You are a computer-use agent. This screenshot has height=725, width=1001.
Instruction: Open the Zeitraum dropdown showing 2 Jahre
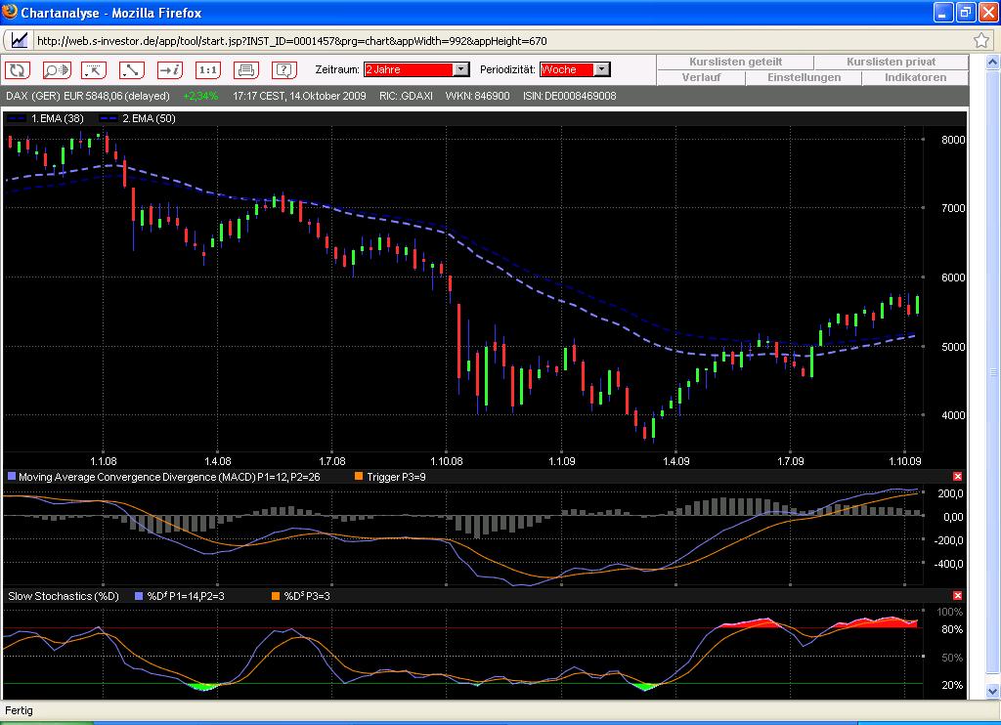point(416,69)
